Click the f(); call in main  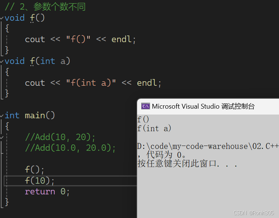tap(34, 170)
